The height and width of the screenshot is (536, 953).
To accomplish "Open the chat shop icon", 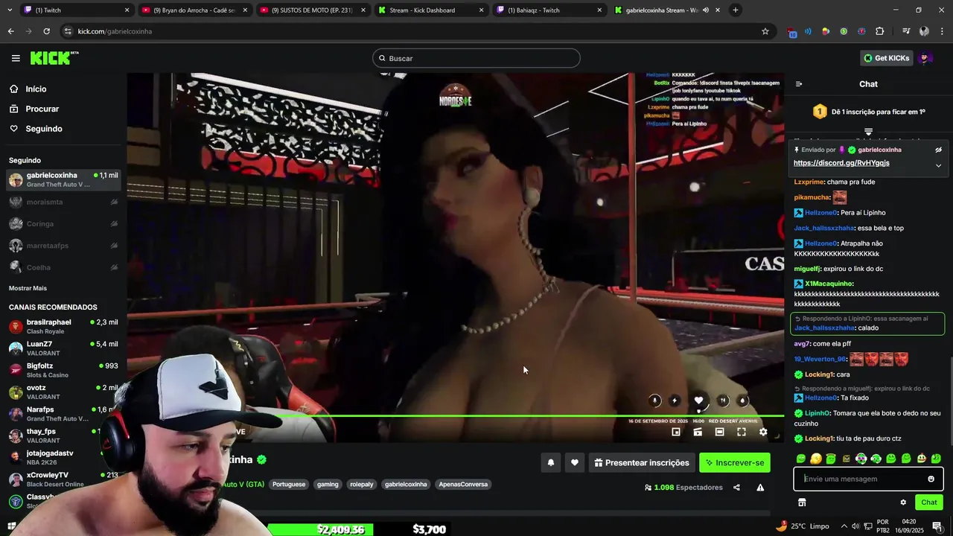I will pos(802,502).
